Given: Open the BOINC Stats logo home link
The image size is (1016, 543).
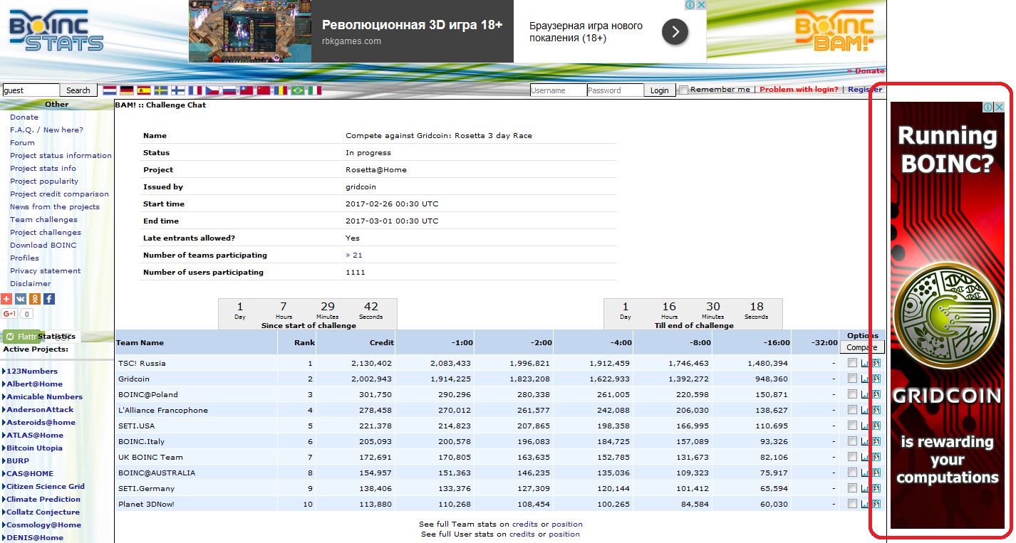Looking at the screenshot, I should 56,30.
